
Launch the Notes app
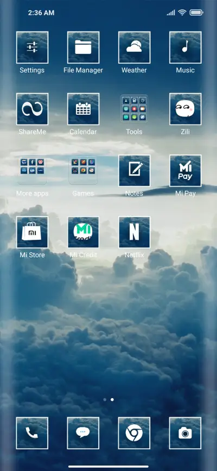click(135, 171)
